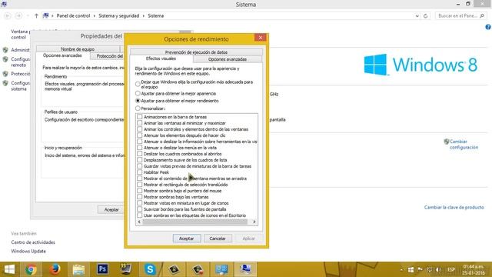Viewport: 492px width, 277px height.
Task: Click the ESP language indicator
Action: click(451, 269)
